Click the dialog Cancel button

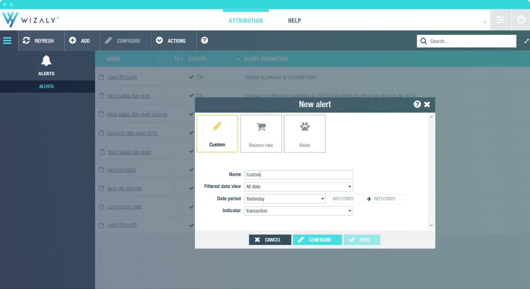click(270, 240)
